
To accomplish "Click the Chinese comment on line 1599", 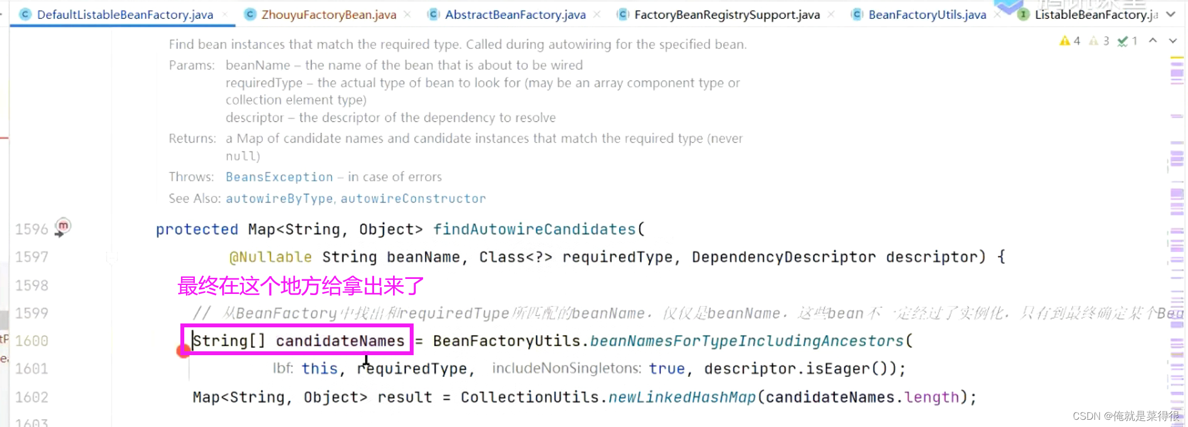I will tap(688, 313).
